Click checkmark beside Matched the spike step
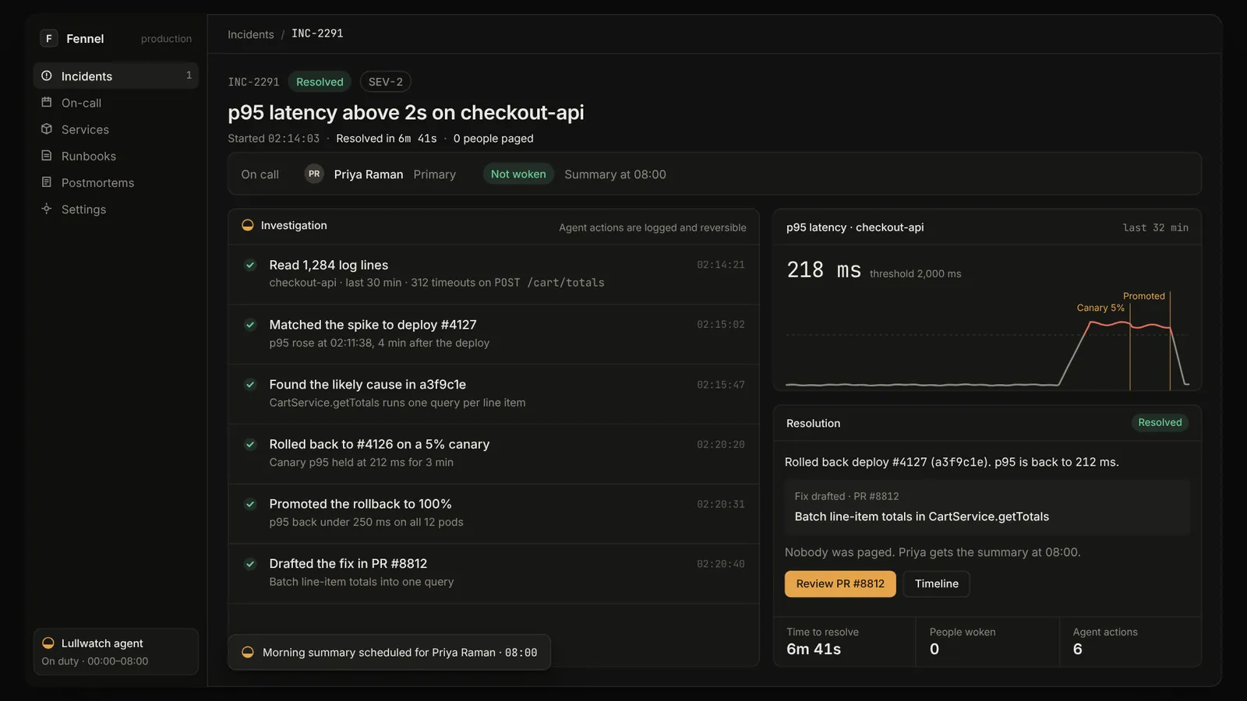 (250, 325)
